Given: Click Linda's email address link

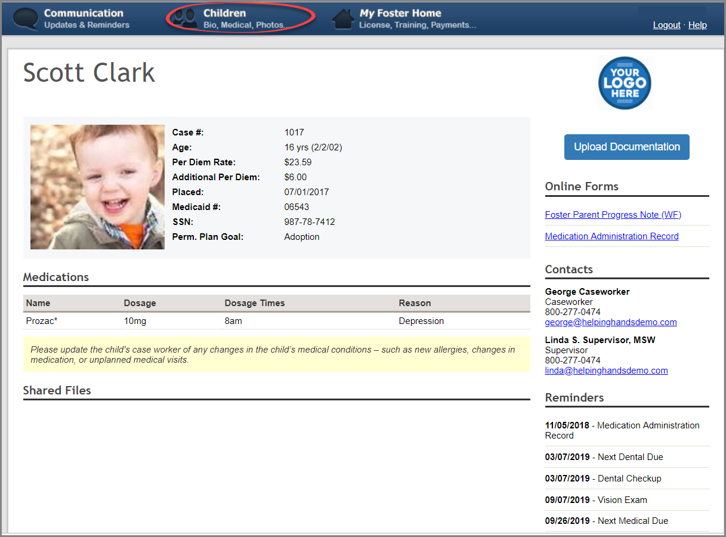Looking at the screenshot, I should (606, 370).
